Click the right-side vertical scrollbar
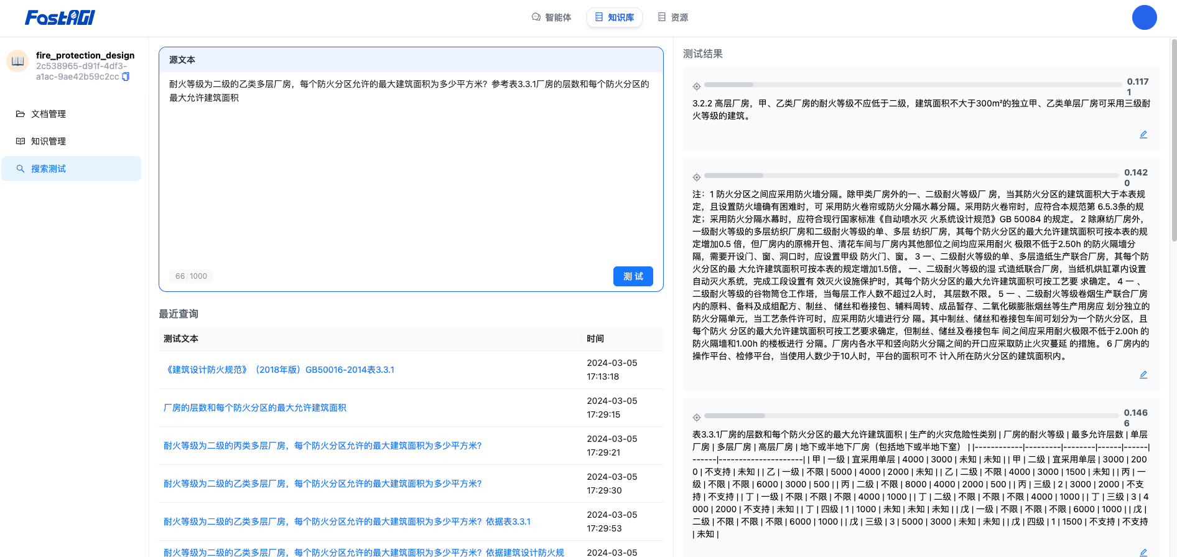The width and height of the screenshot is (1177, 557). [x=1174, y=140]
